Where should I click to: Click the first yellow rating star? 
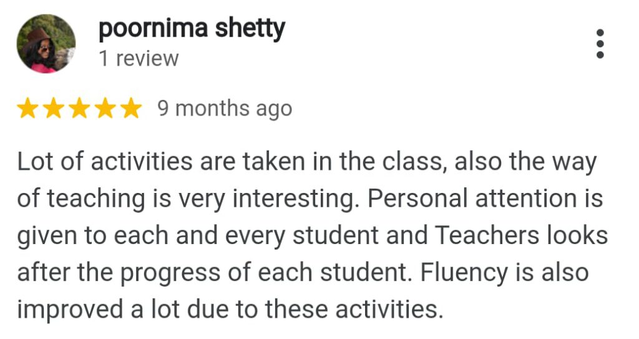tap(27, 109)
